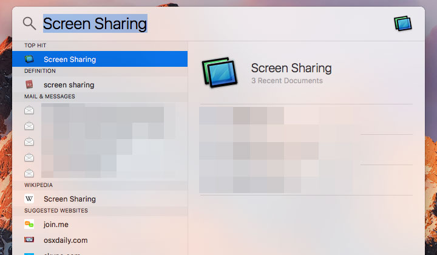437x255 pixels.
Task: Click the TOP HIT section header
Action: tap(35, 46)
